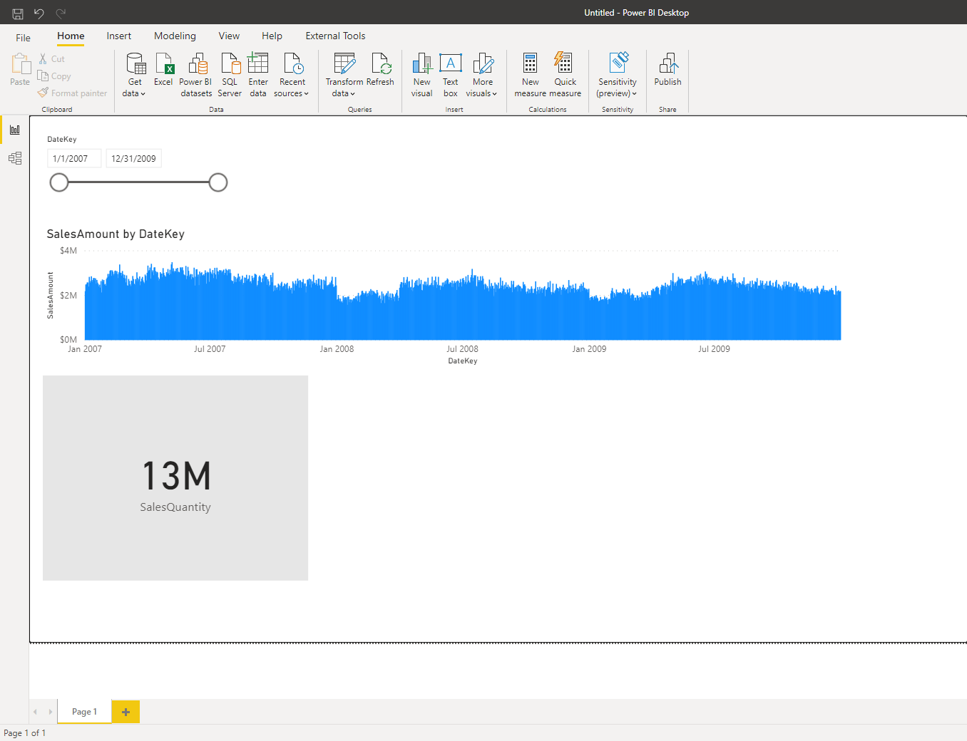Insert a New visual

click(421, 65)
